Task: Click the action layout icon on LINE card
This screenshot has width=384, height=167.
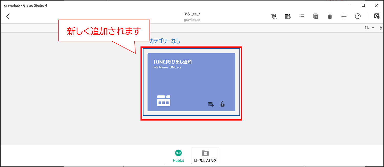Action: (x=164, y=100)
